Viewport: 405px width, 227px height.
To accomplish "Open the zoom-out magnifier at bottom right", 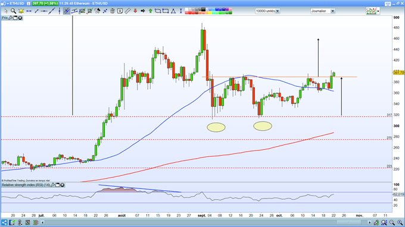I will tap(392, 222).
